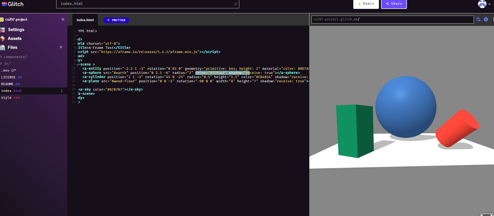Image resolution: width=494 pixels, height=216 pixels.
Task: Open style.css file
Action: (10, 98)
